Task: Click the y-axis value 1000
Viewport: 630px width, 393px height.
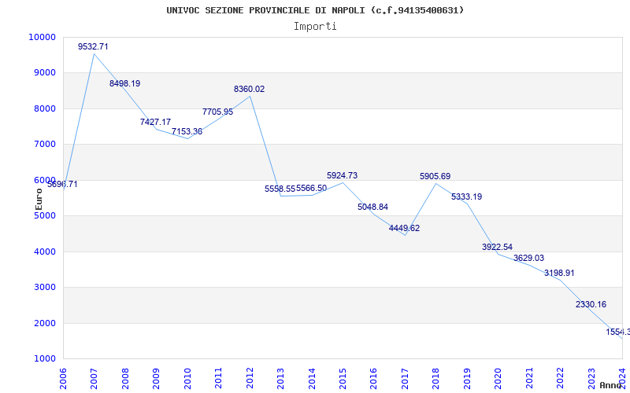Action: click(44, 359)
